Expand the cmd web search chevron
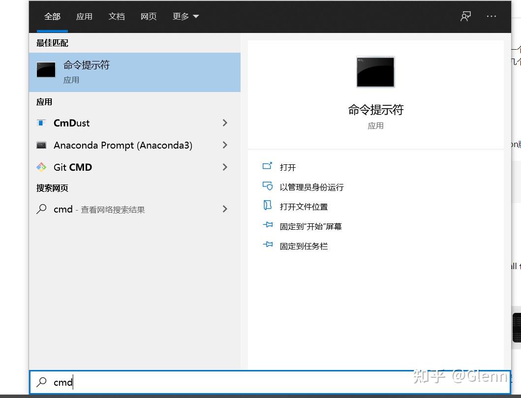The width and height of the screenshot is (521, 398). (225, 209)
